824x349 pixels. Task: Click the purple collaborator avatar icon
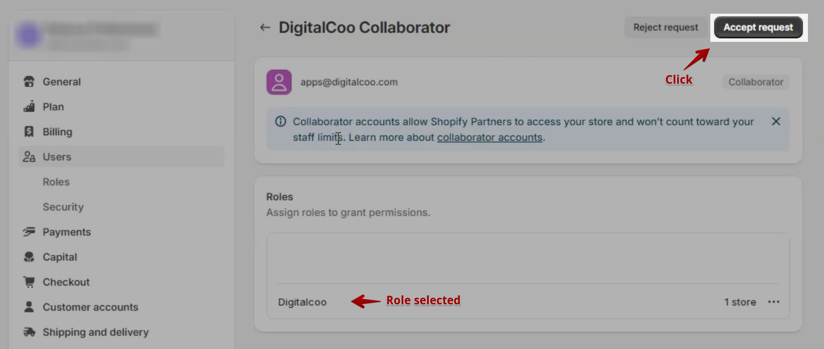[x=279, y=82]
